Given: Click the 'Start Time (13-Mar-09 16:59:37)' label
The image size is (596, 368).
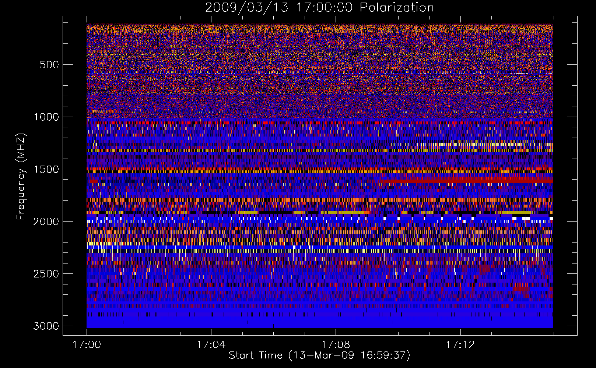Looking at the screenshot, I should point(319,355).
